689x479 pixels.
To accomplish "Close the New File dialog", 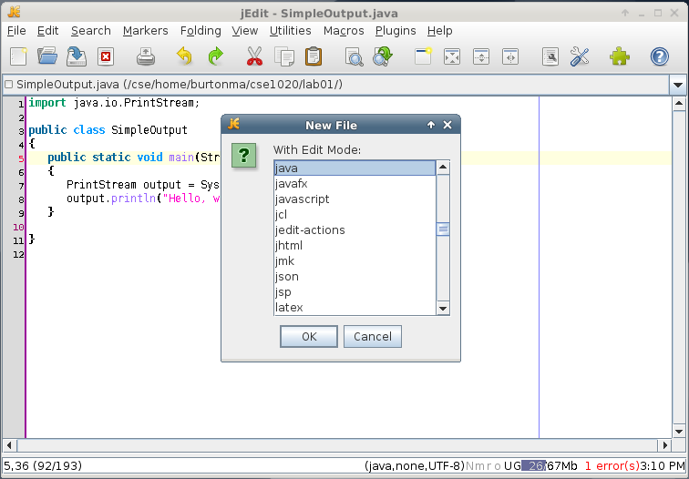I will (x=447, y=125).
